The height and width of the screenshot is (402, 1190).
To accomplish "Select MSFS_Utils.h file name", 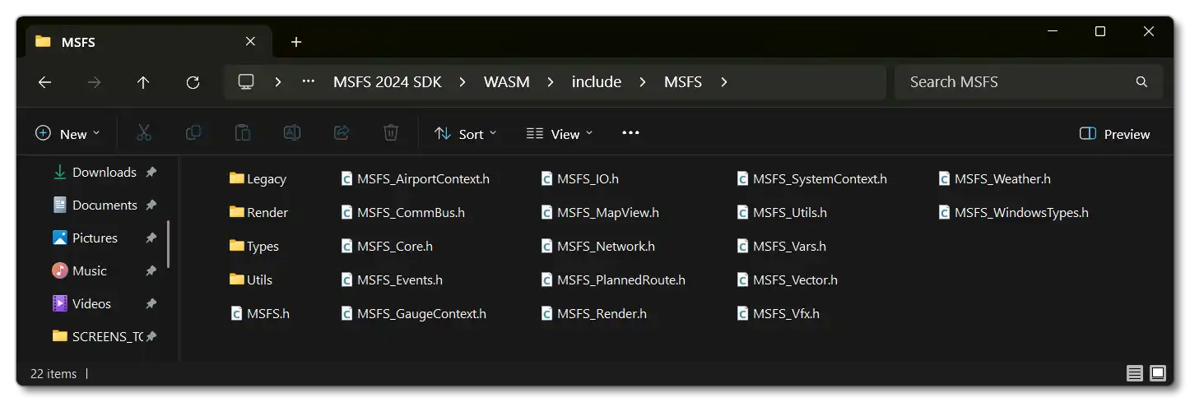I will (x=790, y=212).
